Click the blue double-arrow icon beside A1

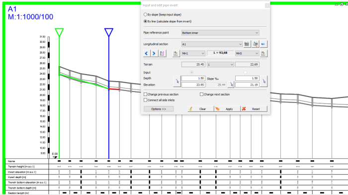[x=263, y=44]
